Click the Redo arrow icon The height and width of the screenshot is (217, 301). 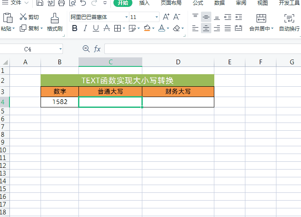pos(94,3)
